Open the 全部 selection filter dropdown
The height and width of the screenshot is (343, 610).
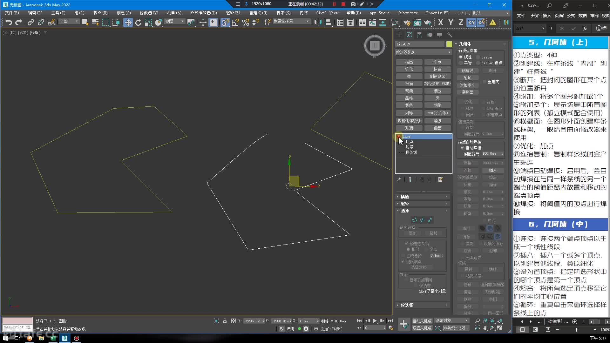[69, 21]
